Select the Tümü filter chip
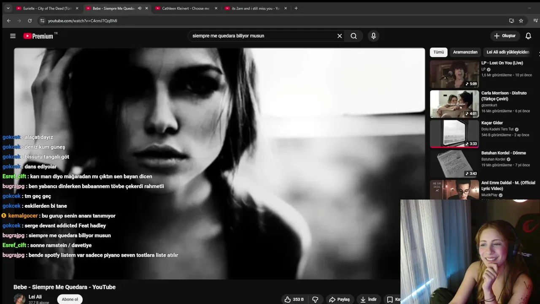 pyautogui.click(x=439, y=52)
